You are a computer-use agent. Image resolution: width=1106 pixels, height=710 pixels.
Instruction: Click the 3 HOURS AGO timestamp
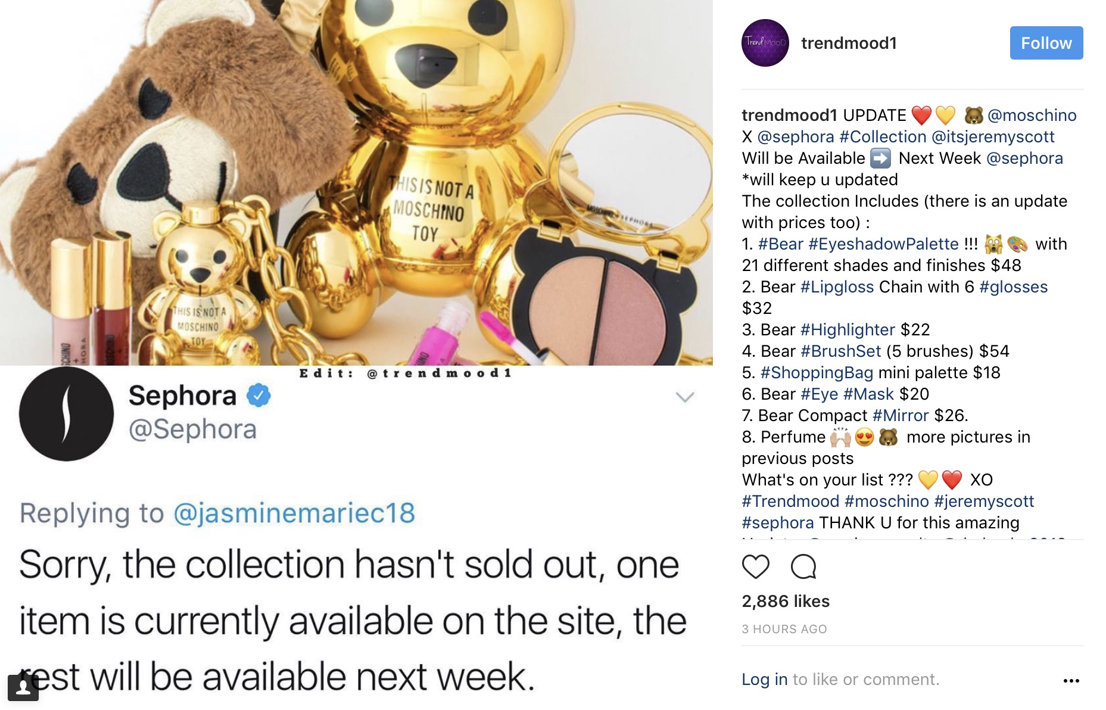click(784, 629)
